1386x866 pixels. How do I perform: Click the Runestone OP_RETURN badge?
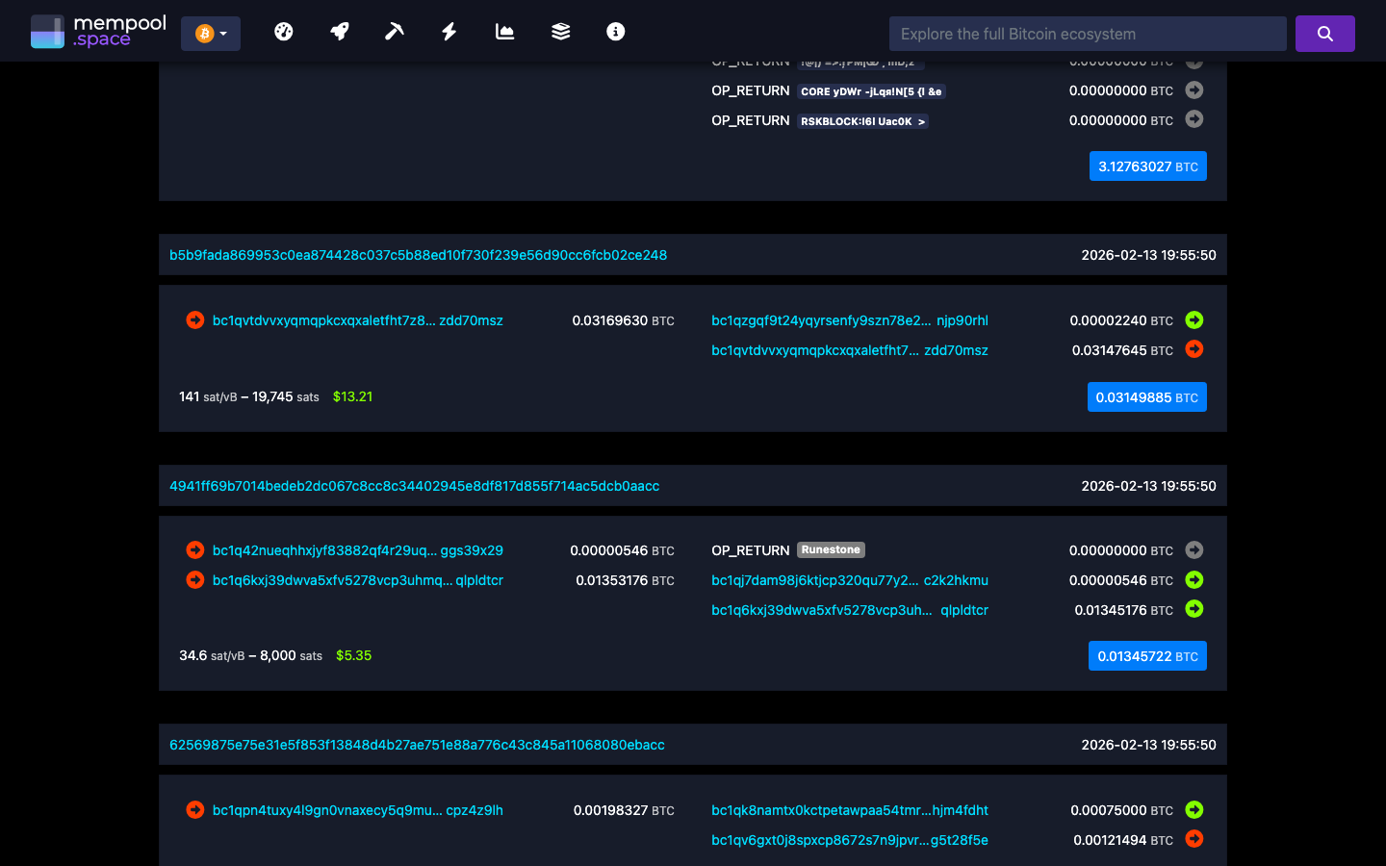[x=831, y=549]
